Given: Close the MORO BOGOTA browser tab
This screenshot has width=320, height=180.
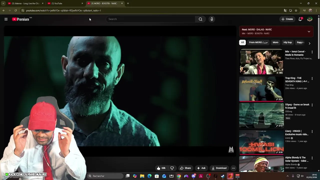Looking at the screenshot, I should [122, 3].
